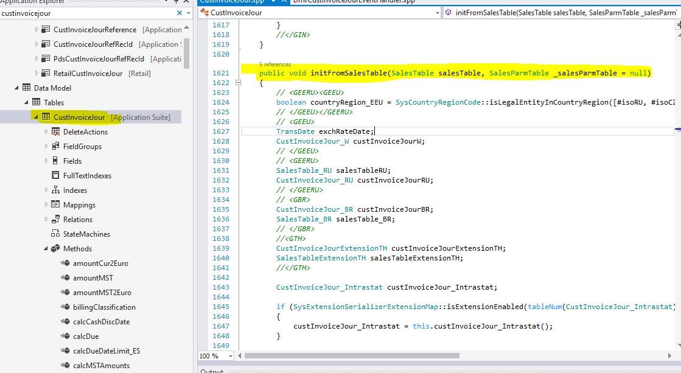681x373 pixels.
Task: Click the FullTextIndexes node icon
Action: pos(55,175)
